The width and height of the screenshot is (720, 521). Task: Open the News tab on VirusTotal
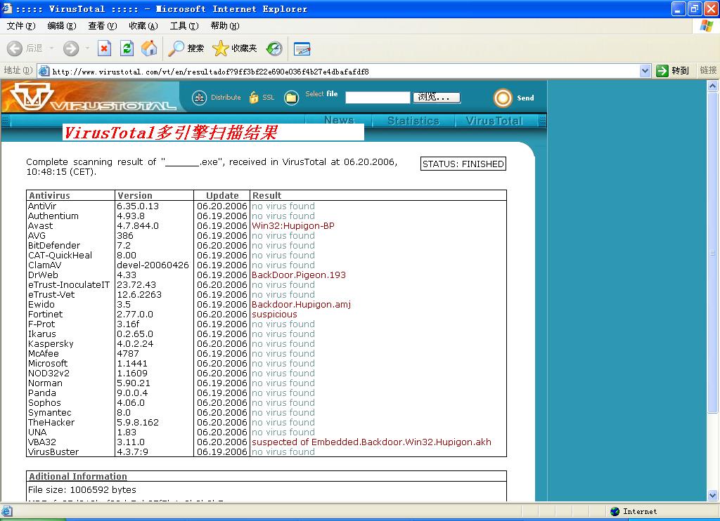tap(339, 121)
